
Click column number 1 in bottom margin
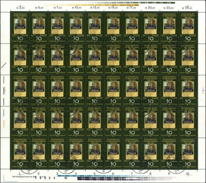[20, 174]
